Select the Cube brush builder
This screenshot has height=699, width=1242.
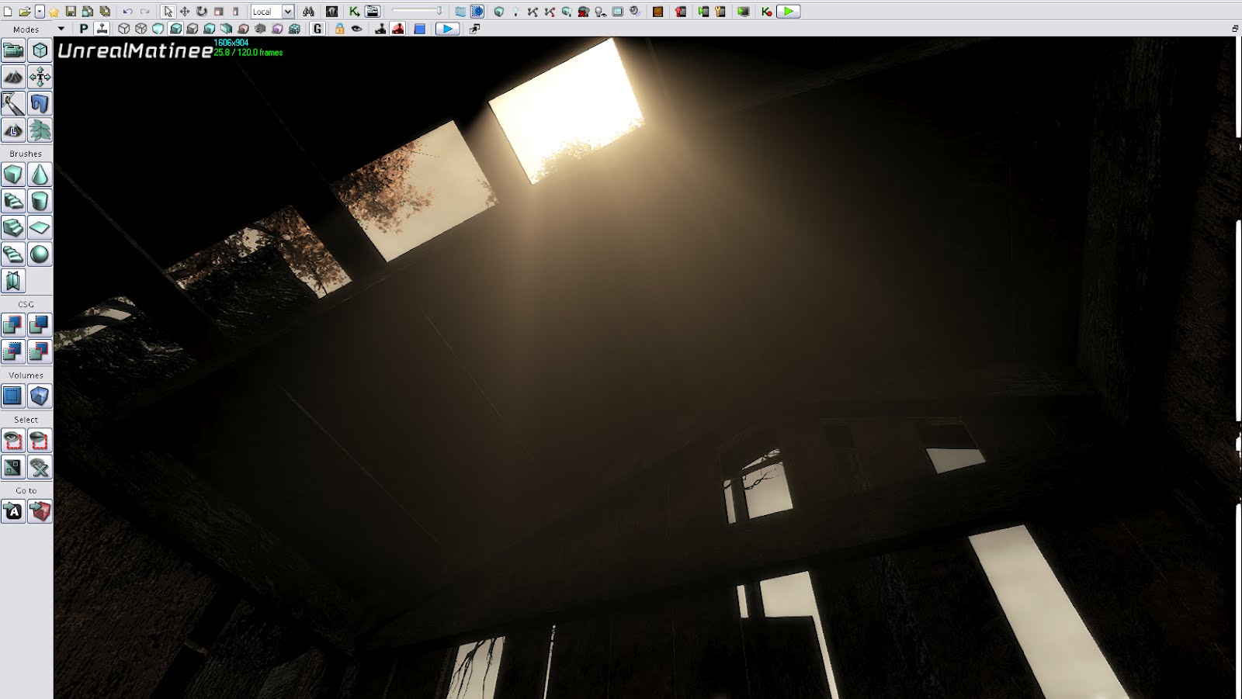click(x=13, y=175)
